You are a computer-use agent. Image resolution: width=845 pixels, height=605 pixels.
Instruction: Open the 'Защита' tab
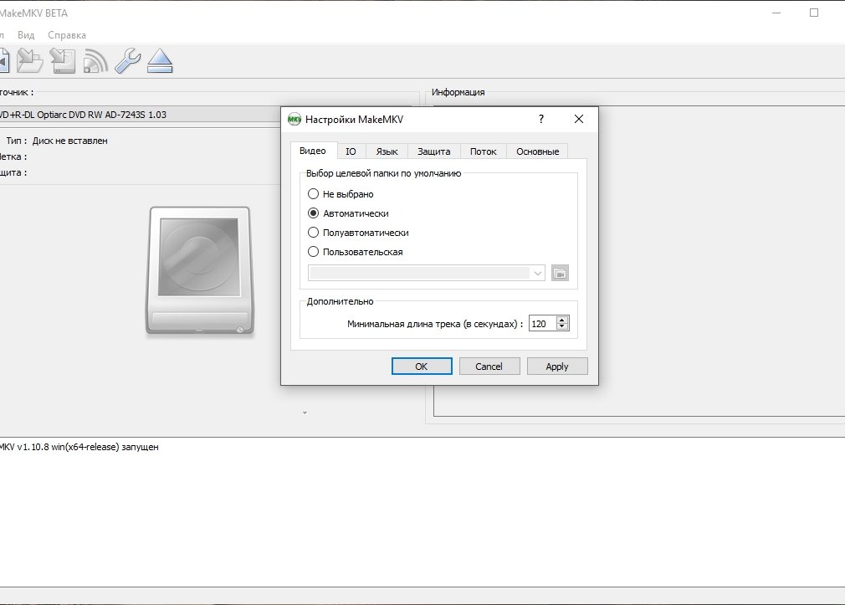(x=434, y=151)
